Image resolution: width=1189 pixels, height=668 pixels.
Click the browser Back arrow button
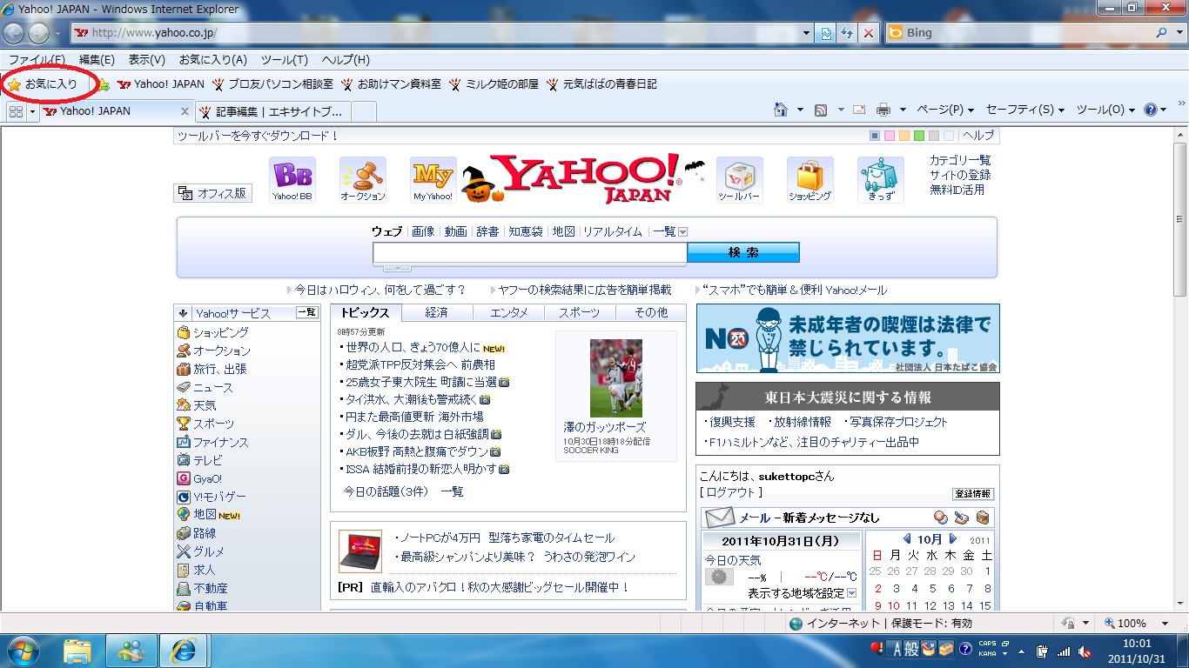click(13, 33)
